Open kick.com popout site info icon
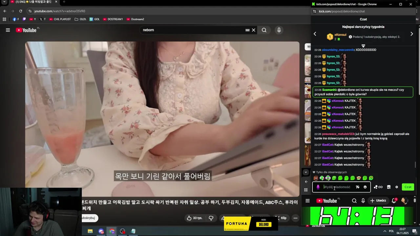The height and width of the screenshot is (236, 420). [x=315, y=11]
